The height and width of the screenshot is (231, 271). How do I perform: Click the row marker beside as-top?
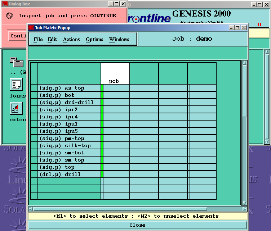point(34,88)
